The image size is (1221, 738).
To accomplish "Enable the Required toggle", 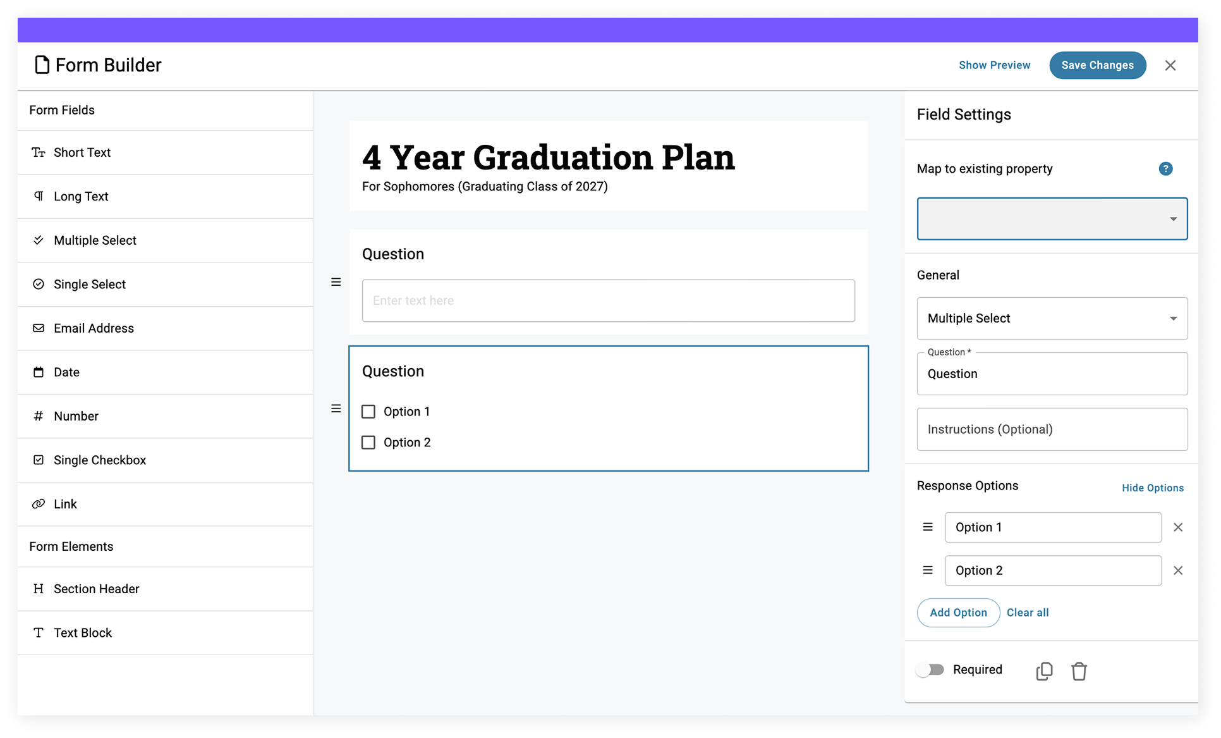I will click(x=930, y=669).
